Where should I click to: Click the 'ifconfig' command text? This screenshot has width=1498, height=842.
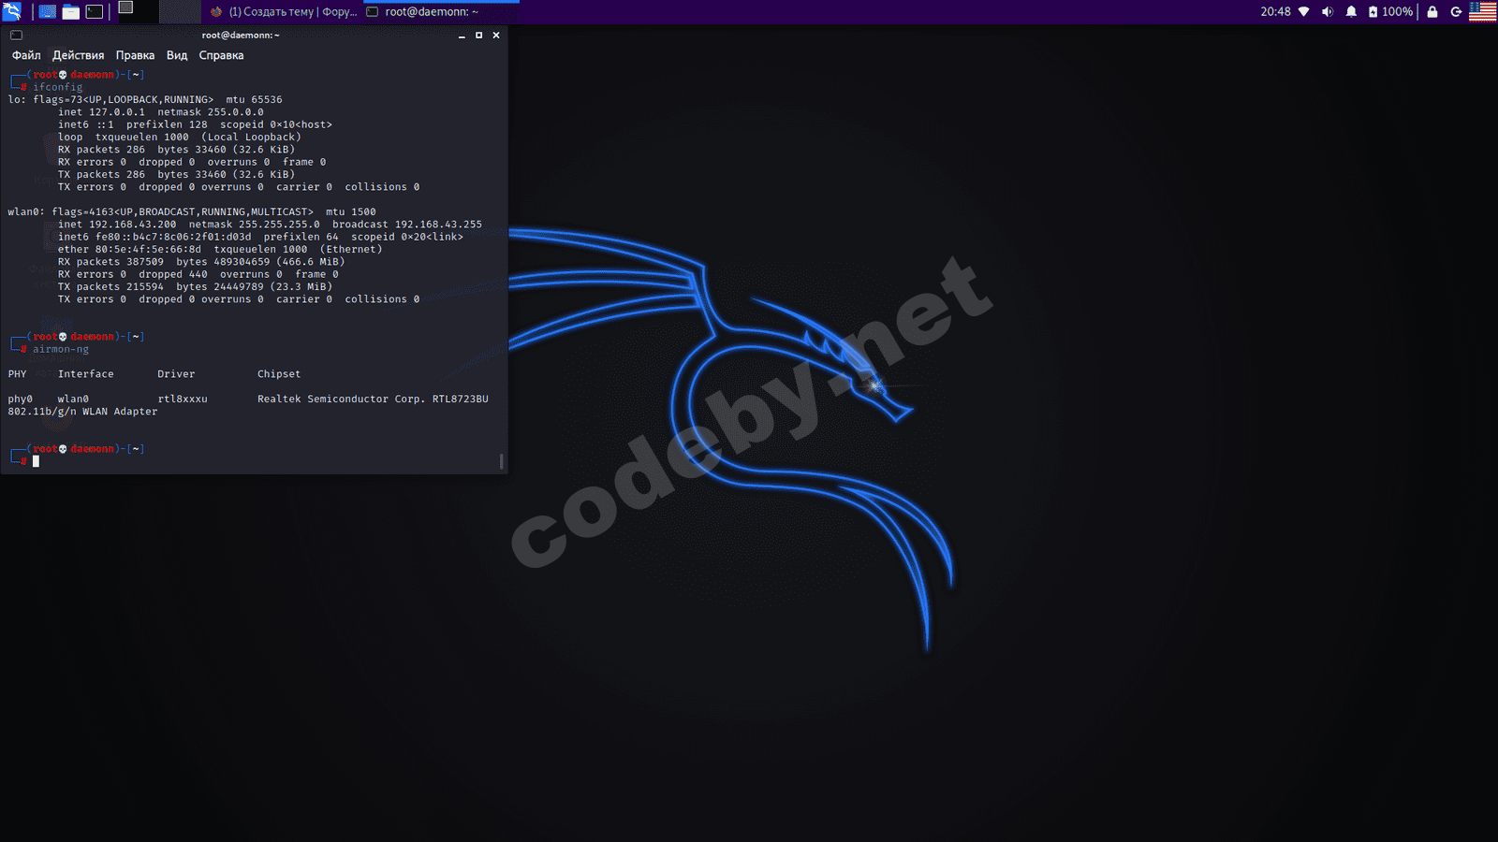[58, 87]
